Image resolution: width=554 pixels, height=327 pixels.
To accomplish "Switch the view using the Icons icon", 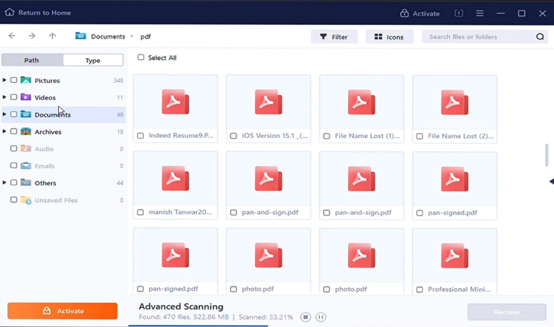I will 389,36.
